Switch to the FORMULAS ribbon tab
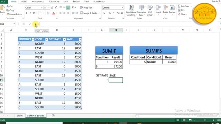The height and width of the screenshot is (124, 221). tap(54, 1)
